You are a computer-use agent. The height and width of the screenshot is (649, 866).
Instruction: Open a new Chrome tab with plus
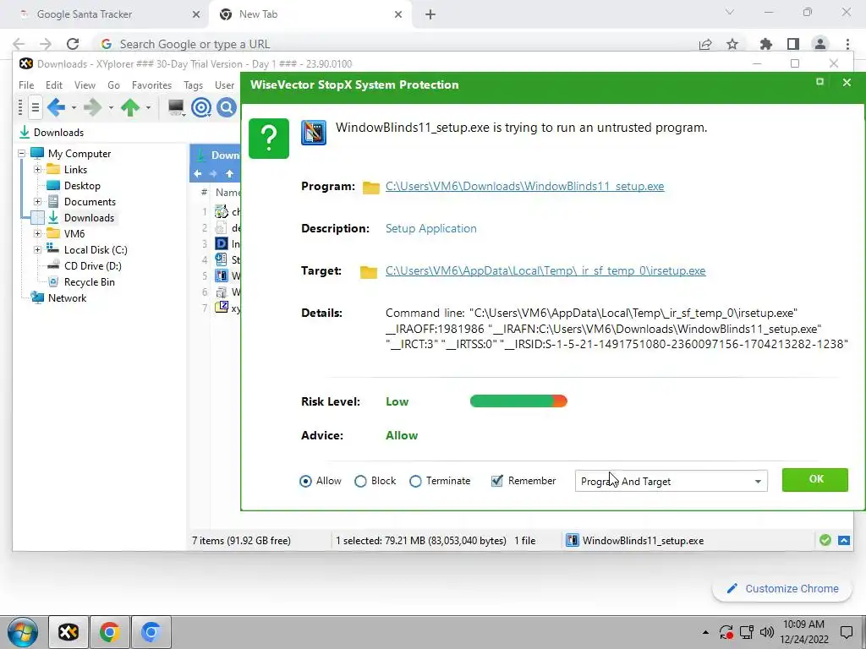click(x=430, y=15)
